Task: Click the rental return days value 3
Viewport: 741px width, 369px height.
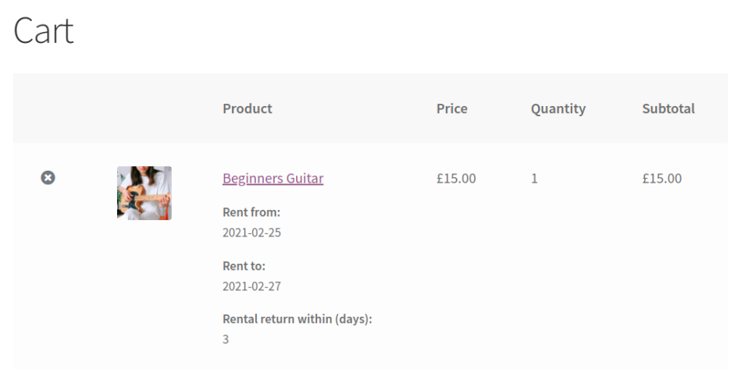Action: pyautogui.click(x=226, y=339)
